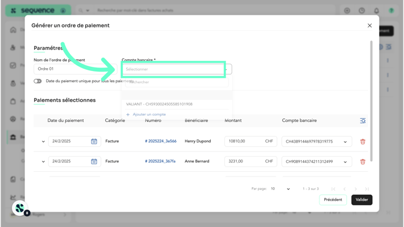Edit the Ordre 01 name field

tap(75, 69)
